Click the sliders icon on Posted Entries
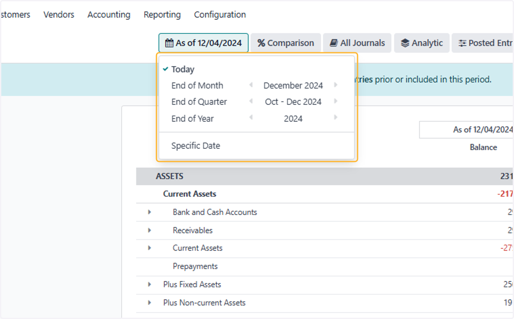The width and height of the screenshot is (514, 319). [x=462, y=43]
